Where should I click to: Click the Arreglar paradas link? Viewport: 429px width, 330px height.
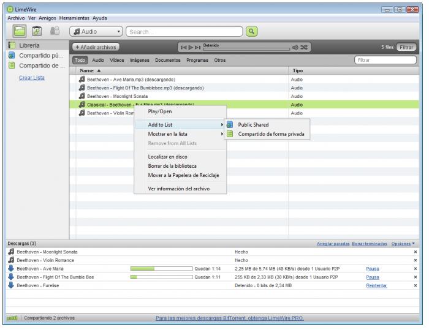point(333,244)
